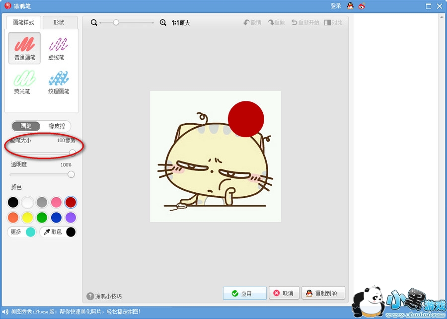Switch to the 形状 tab
This screenshot has height=319, width=447.
coord(59,23)
